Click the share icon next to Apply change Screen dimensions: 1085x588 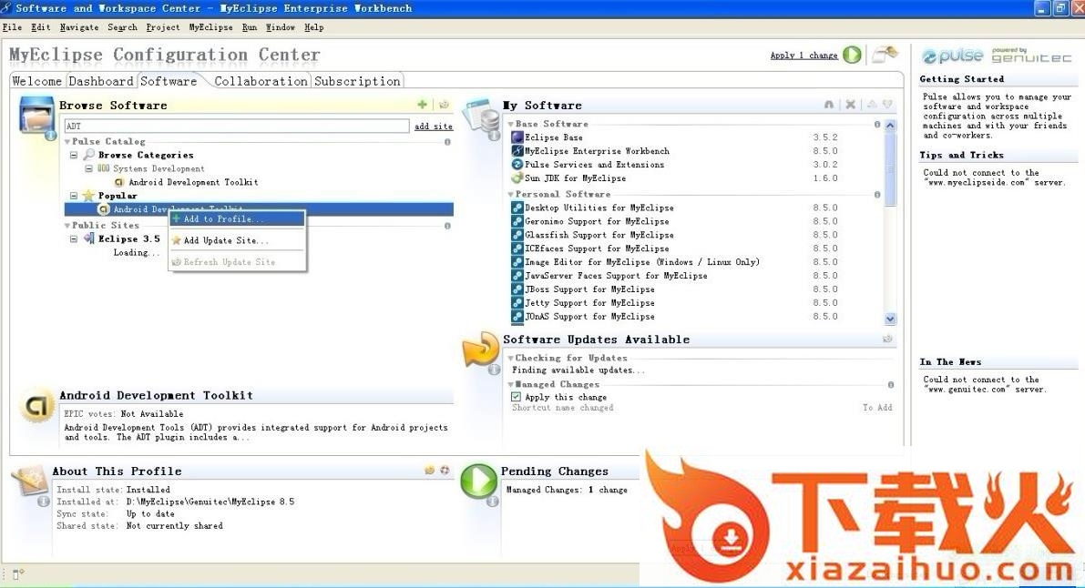click(885, 54)
